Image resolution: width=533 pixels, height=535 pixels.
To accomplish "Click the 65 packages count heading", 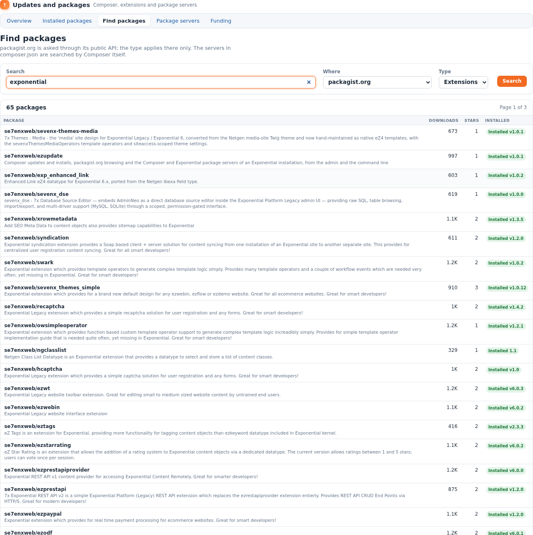I will tap(26, 107).
